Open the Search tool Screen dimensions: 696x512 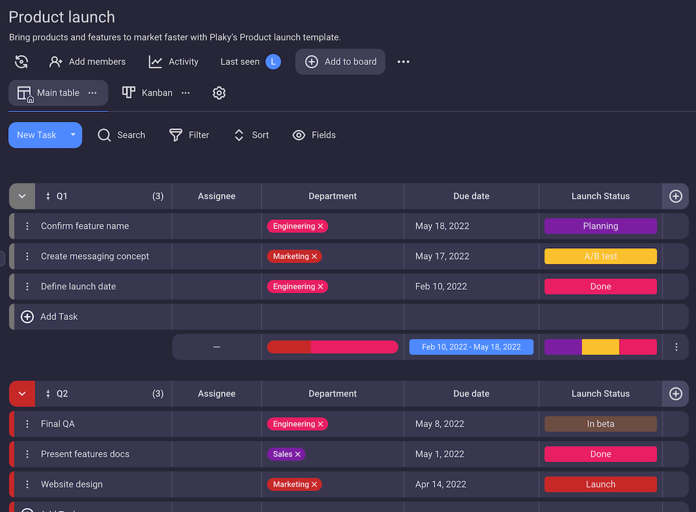pyautogui.click(x=121, y=135)
